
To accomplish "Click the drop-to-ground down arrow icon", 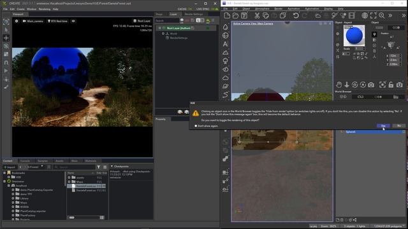I will pos(347,85).
